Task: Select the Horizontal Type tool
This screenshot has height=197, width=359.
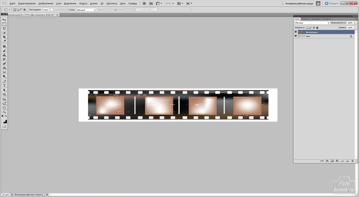Action: (5, 86)
